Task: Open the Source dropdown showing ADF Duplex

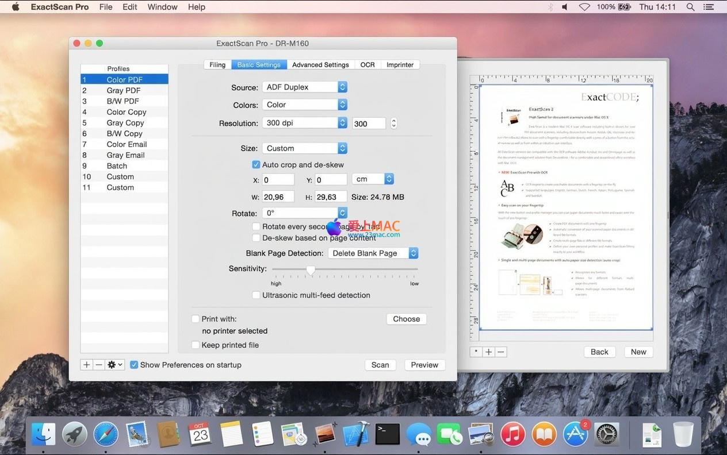Action: coord(305,87)
